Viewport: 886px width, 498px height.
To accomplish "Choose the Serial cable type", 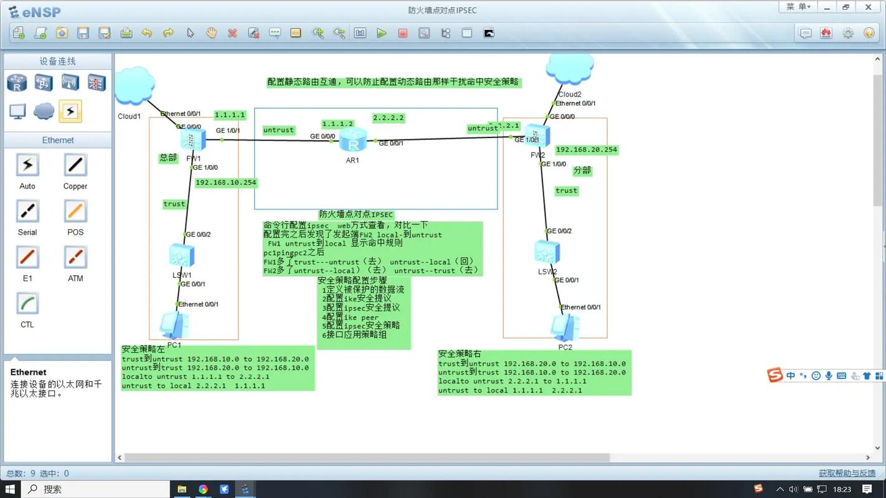I will [x=27, y=211].
